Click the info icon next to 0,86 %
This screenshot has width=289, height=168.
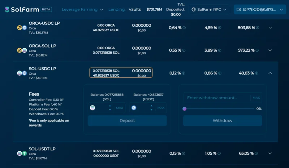pyautogui.click(x=220, y=73)
